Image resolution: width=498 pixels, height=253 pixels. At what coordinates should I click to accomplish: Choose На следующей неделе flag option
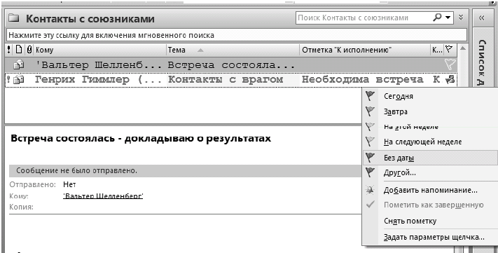430,142
